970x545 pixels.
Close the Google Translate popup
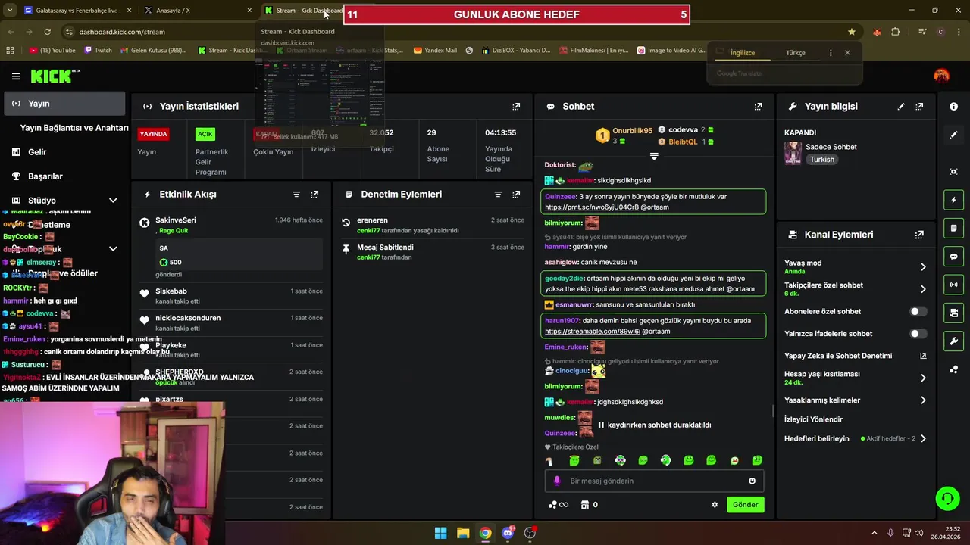[x=847, y=53]
